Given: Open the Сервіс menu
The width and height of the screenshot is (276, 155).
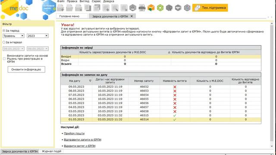Looking at the screenshot, I should [96, 1].
